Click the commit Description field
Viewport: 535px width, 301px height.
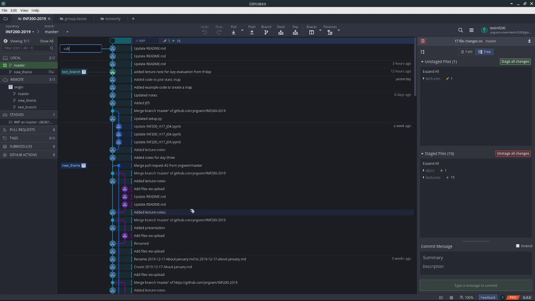(476, 267)
